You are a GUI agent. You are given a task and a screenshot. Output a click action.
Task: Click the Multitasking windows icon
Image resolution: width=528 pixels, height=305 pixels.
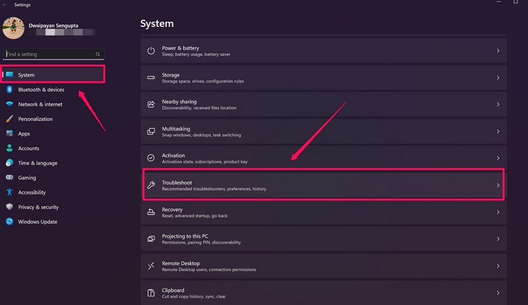click(151, 131)
